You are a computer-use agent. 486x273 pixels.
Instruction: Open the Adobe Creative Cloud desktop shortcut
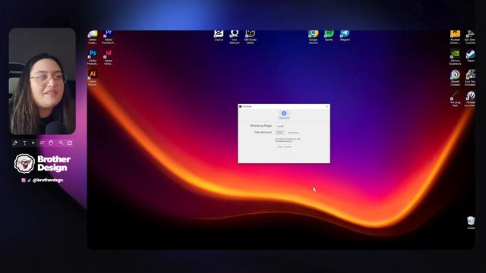tap(93, 37)
